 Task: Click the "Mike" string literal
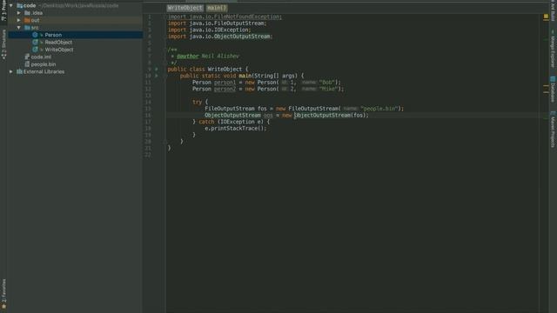click(328, 89)
